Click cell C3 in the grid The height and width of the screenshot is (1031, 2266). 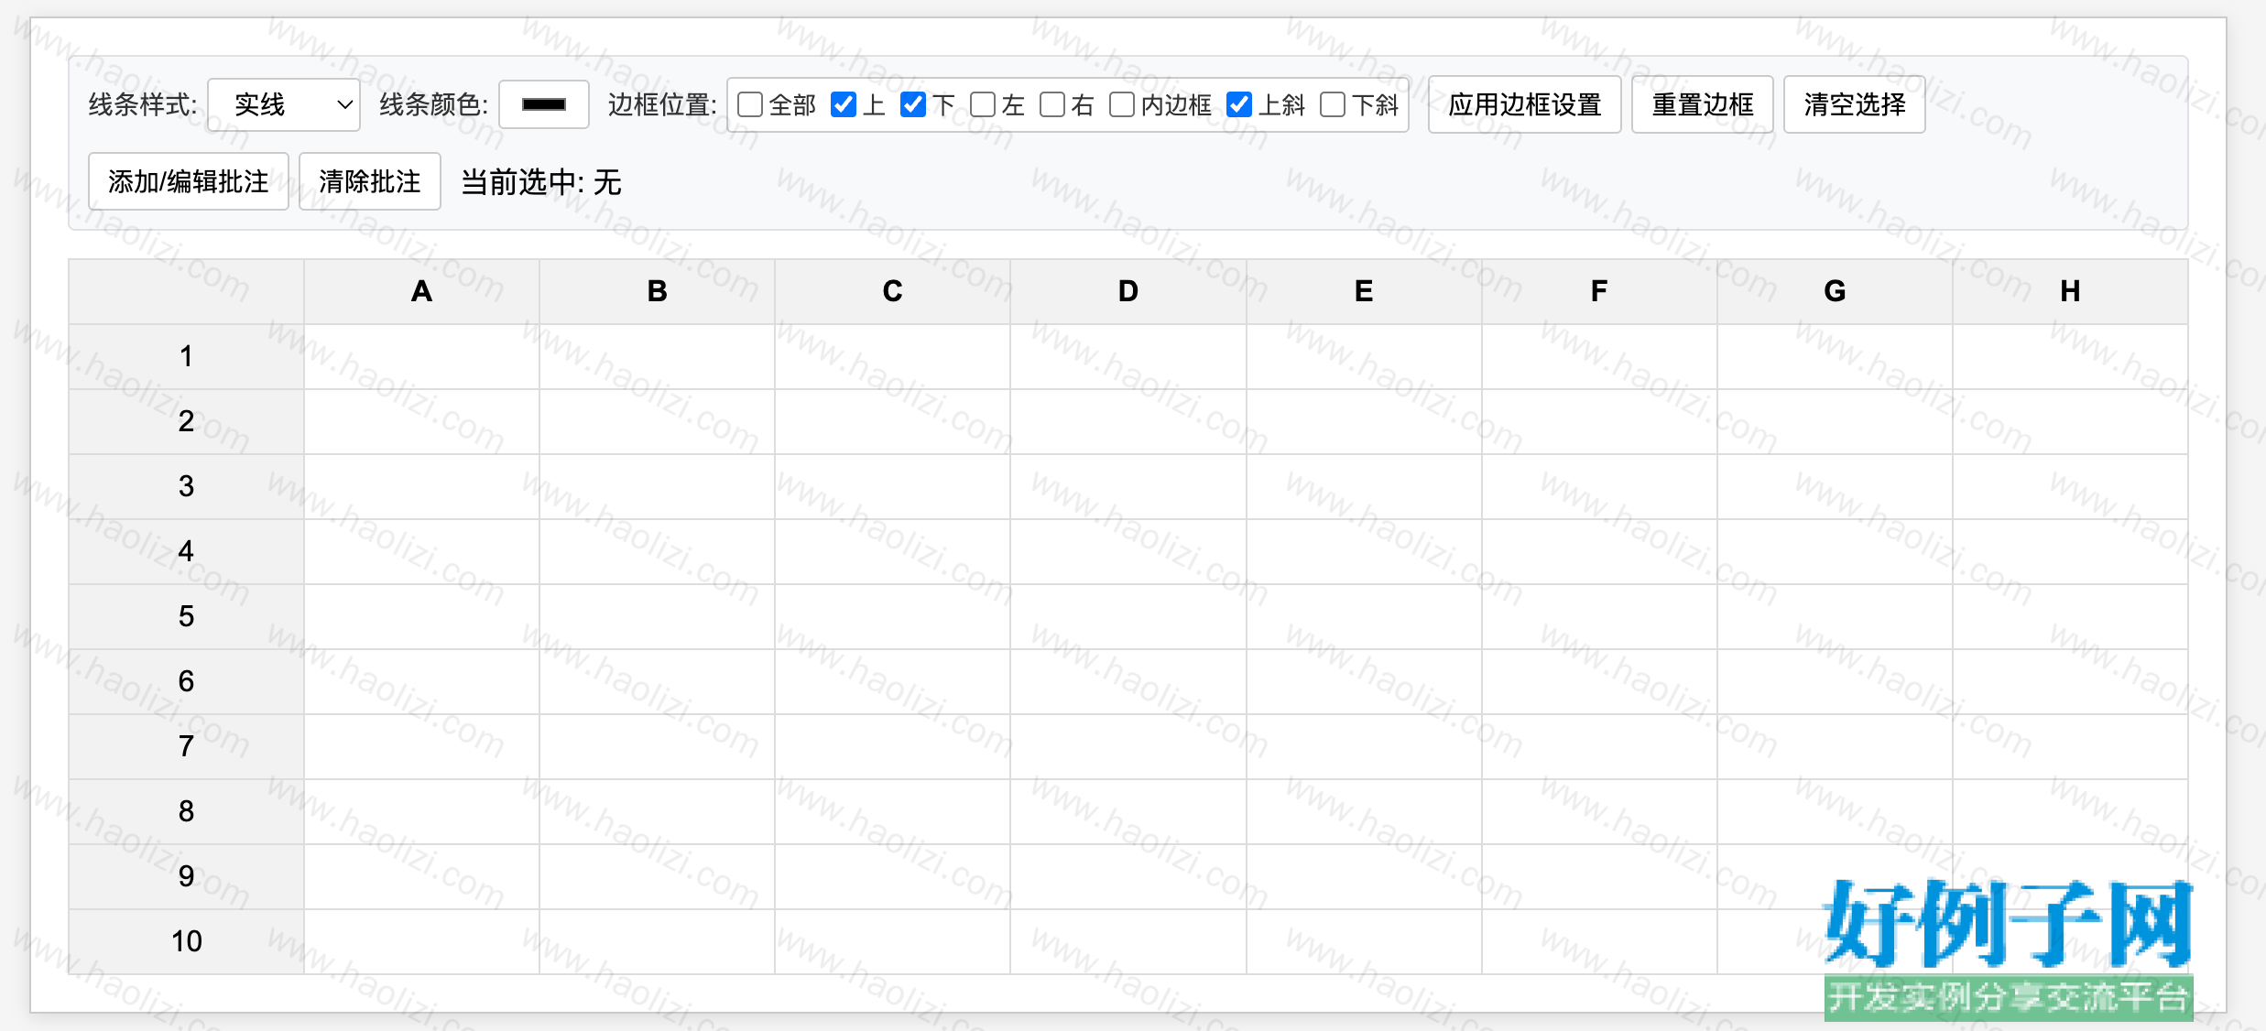(x=893, y=486)
